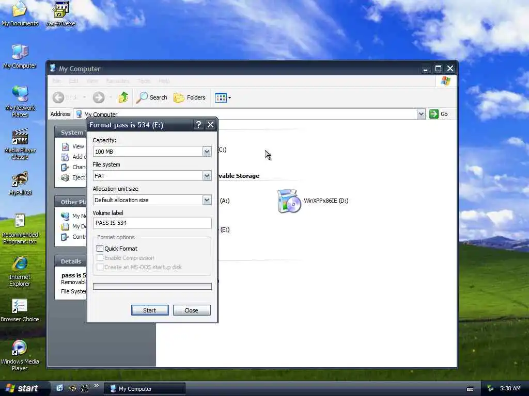The width and height of the screenshot is (529, 396).
Task: Expand the Address bar dropdown arrow
Action: [421, 114]
